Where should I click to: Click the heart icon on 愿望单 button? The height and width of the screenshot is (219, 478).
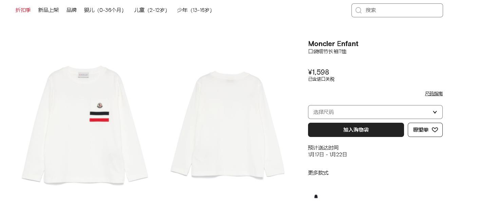[x=435, y=130]
